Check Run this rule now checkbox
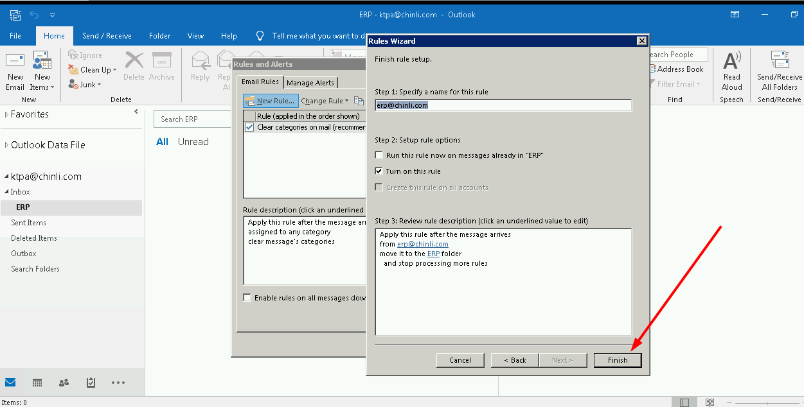Viewport: 804px width, 407px height. [x=379, y=155]
